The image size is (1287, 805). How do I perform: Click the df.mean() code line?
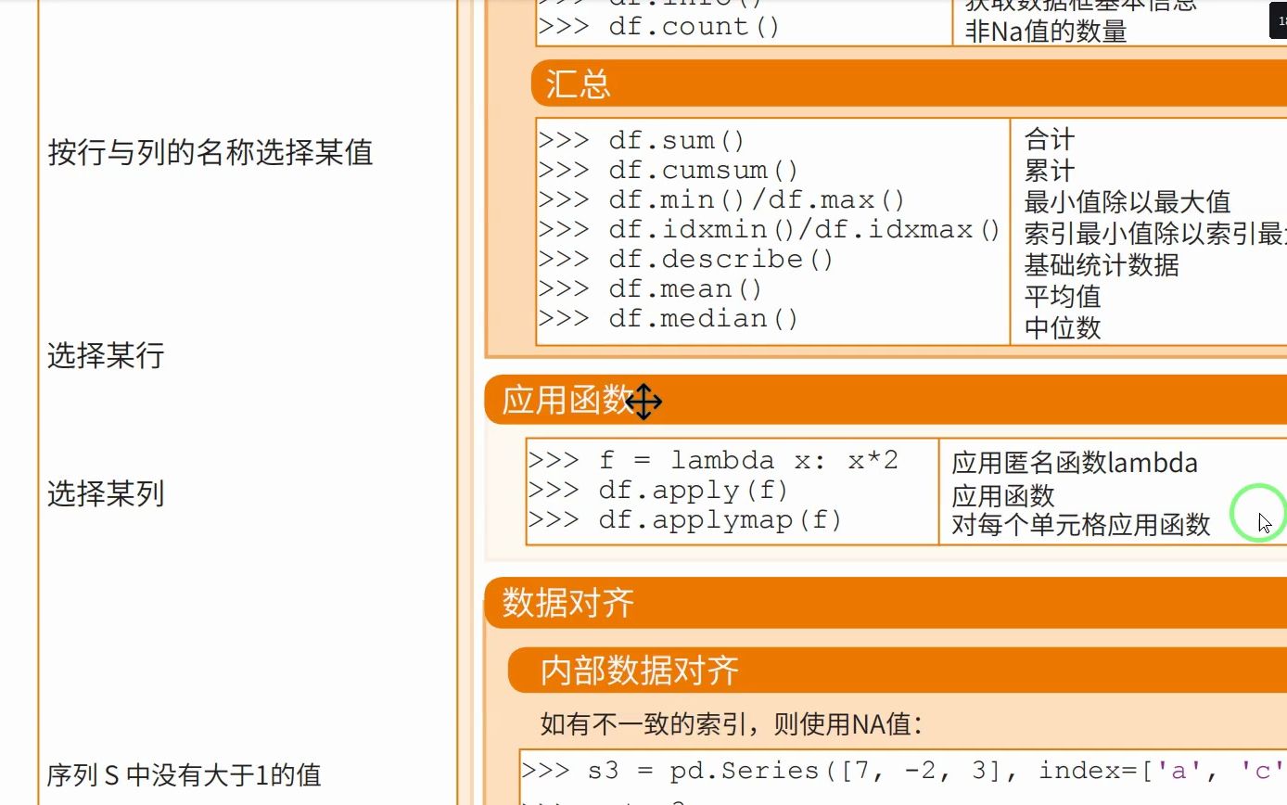click(x=650, y=289)
